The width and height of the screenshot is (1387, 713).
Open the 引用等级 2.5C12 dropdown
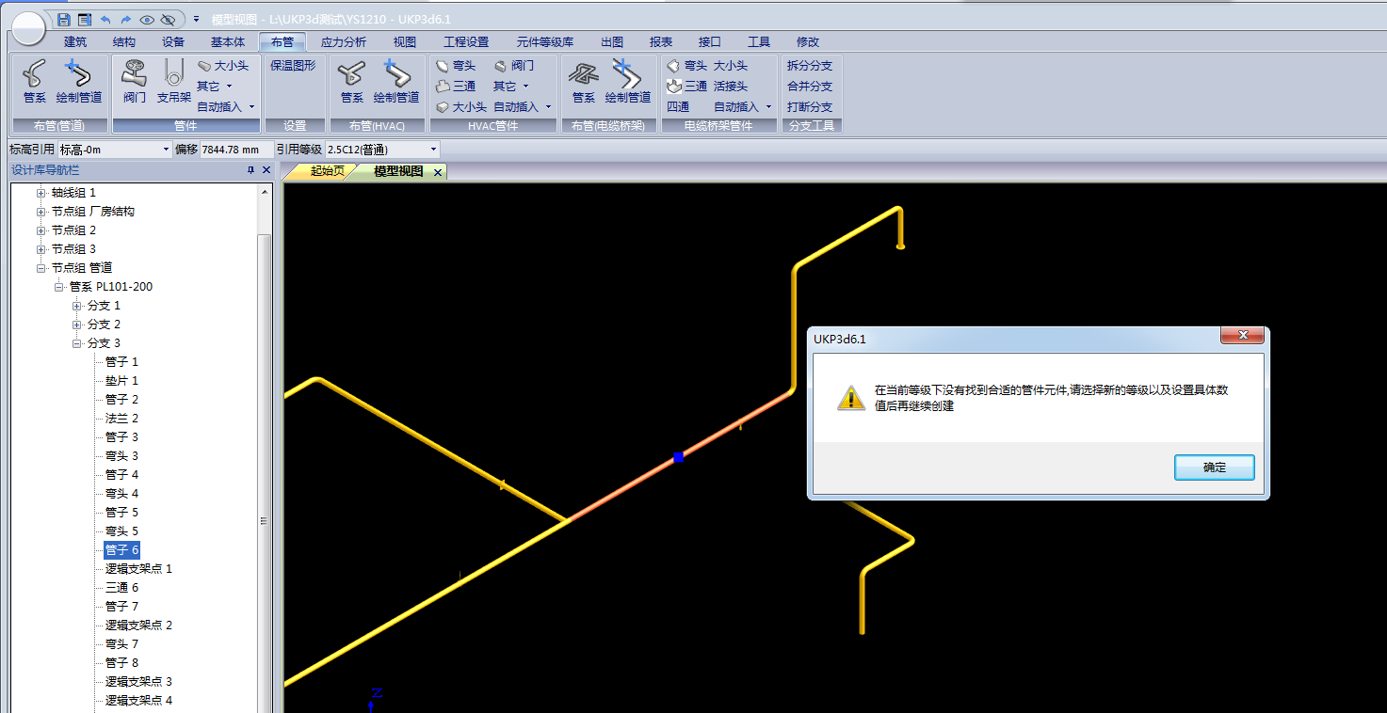pyautogui.click(x=433, y=150)
